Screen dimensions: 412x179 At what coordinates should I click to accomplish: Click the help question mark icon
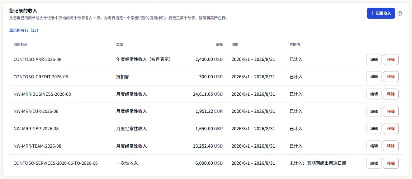(400, 13)
